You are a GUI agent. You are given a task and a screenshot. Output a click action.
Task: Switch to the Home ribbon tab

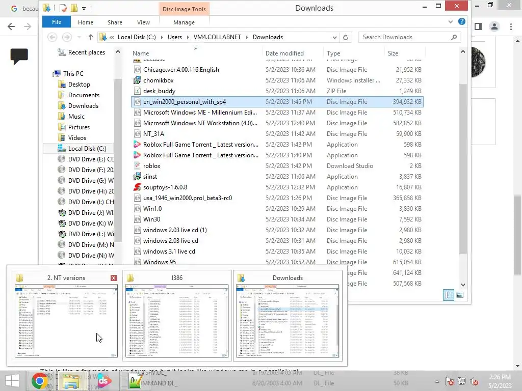[86, 22]
